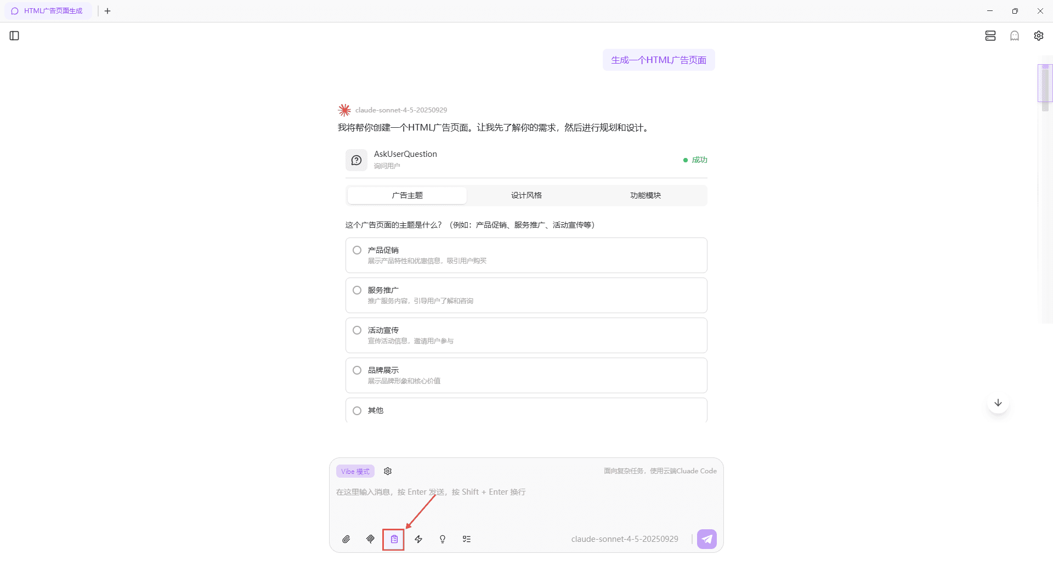
Task: Switch to the 功能模块 tab
Action: 646,195
